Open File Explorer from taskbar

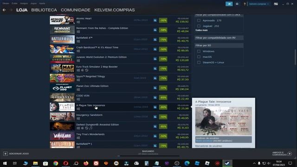(x=35, y=163)
